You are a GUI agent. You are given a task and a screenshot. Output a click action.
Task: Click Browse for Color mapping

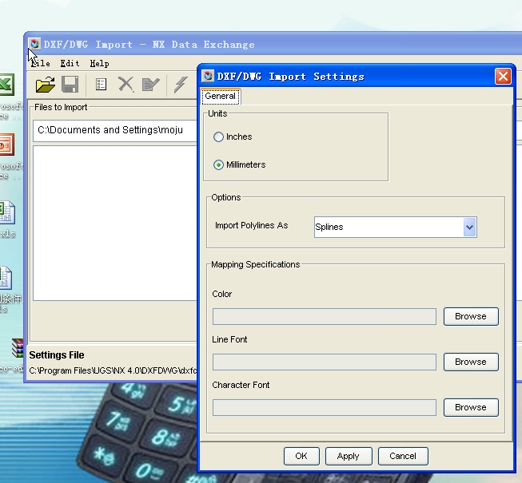coord(471,316)
